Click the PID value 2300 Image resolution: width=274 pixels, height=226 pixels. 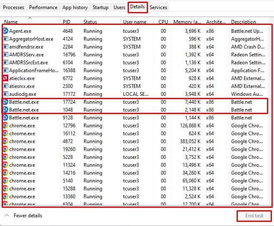coord(68,86)
